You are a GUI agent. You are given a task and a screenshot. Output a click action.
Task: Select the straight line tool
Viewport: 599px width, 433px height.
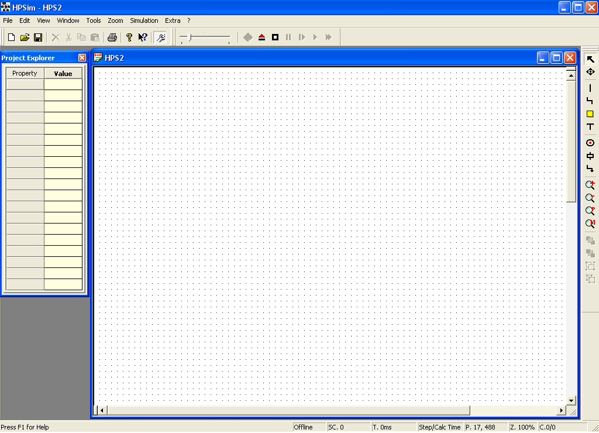590,88
